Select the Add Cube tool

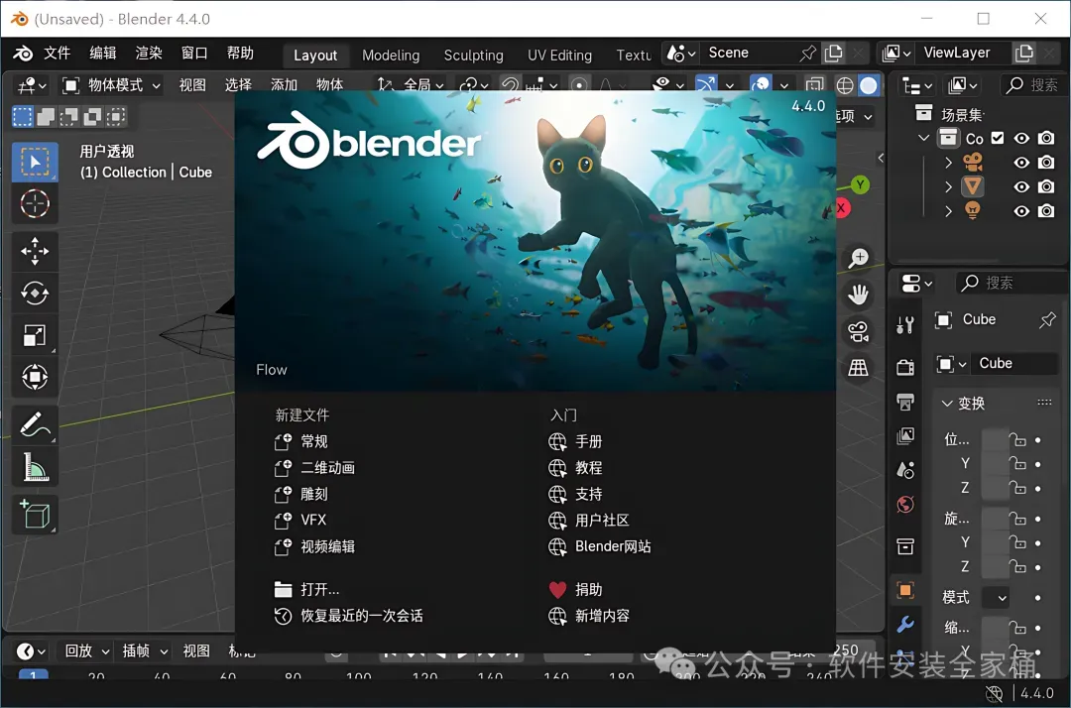click(34, 514)
